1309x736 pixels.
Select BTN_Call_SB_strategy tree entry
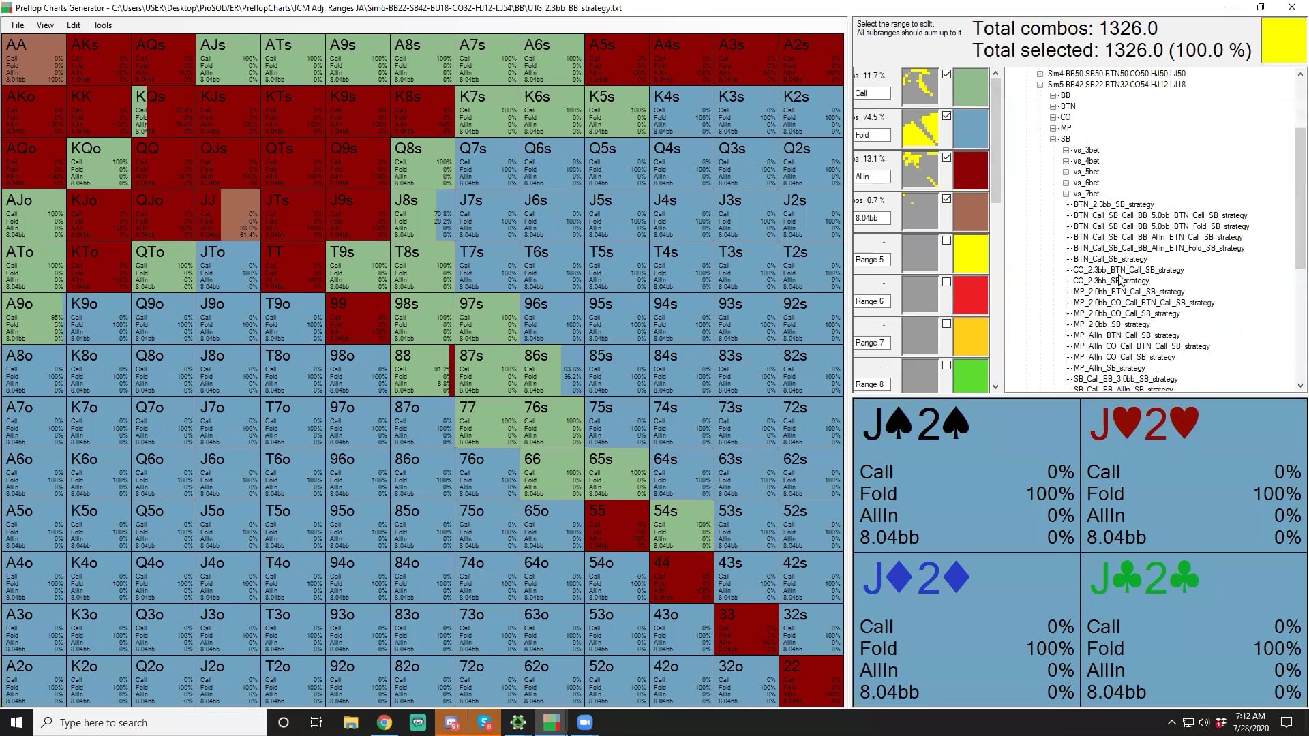pyautogui.click(x=1110, y=259)
